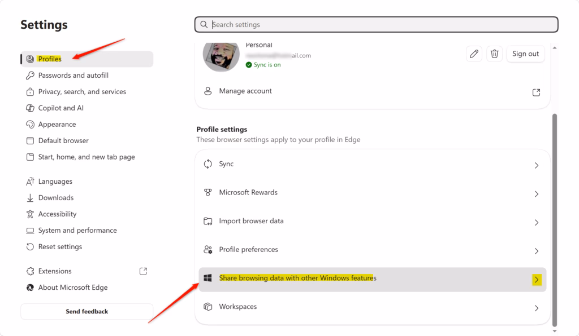Viewport: 579px width, 336px height.
Task: Click the Start, home page icon
Action: pyautogui.click(x=30, y=157)
